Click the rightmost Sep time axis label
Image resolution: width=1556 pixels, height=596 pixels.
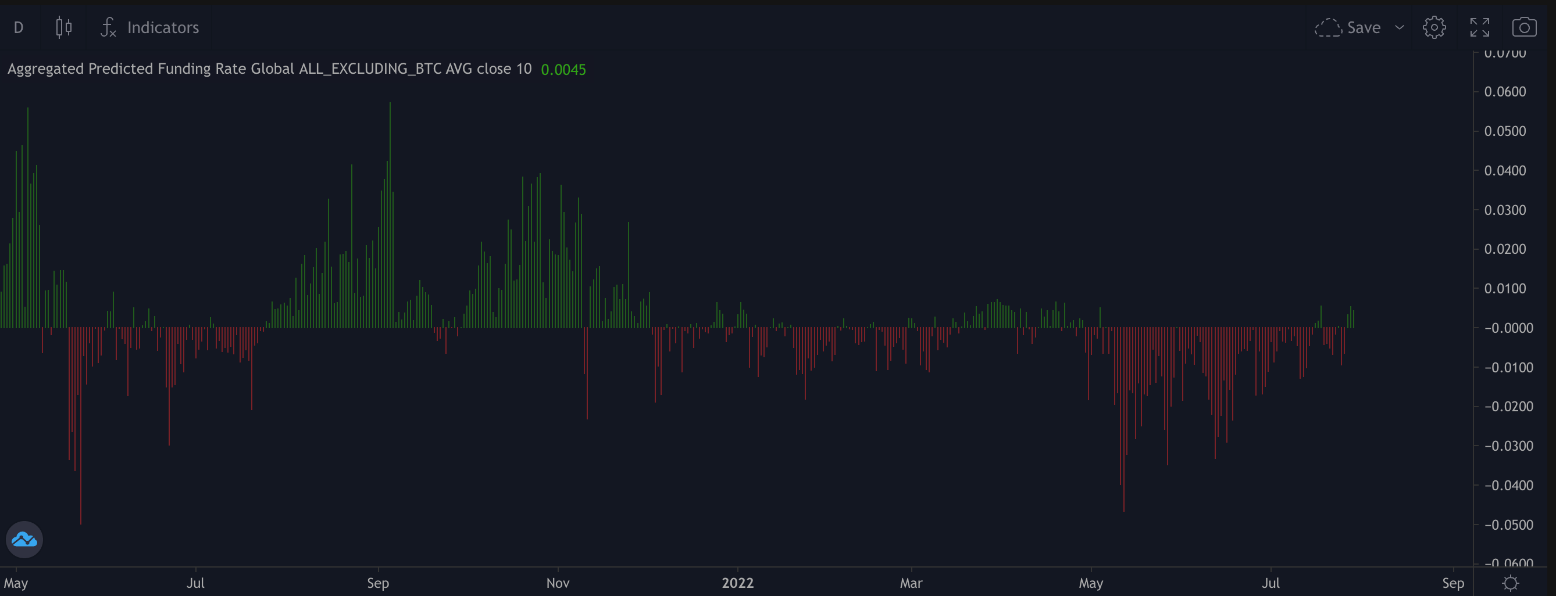[1452, 583]
